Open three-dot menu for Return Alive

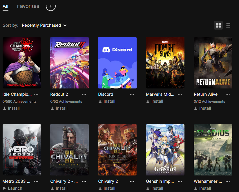(x=228, y=94)
